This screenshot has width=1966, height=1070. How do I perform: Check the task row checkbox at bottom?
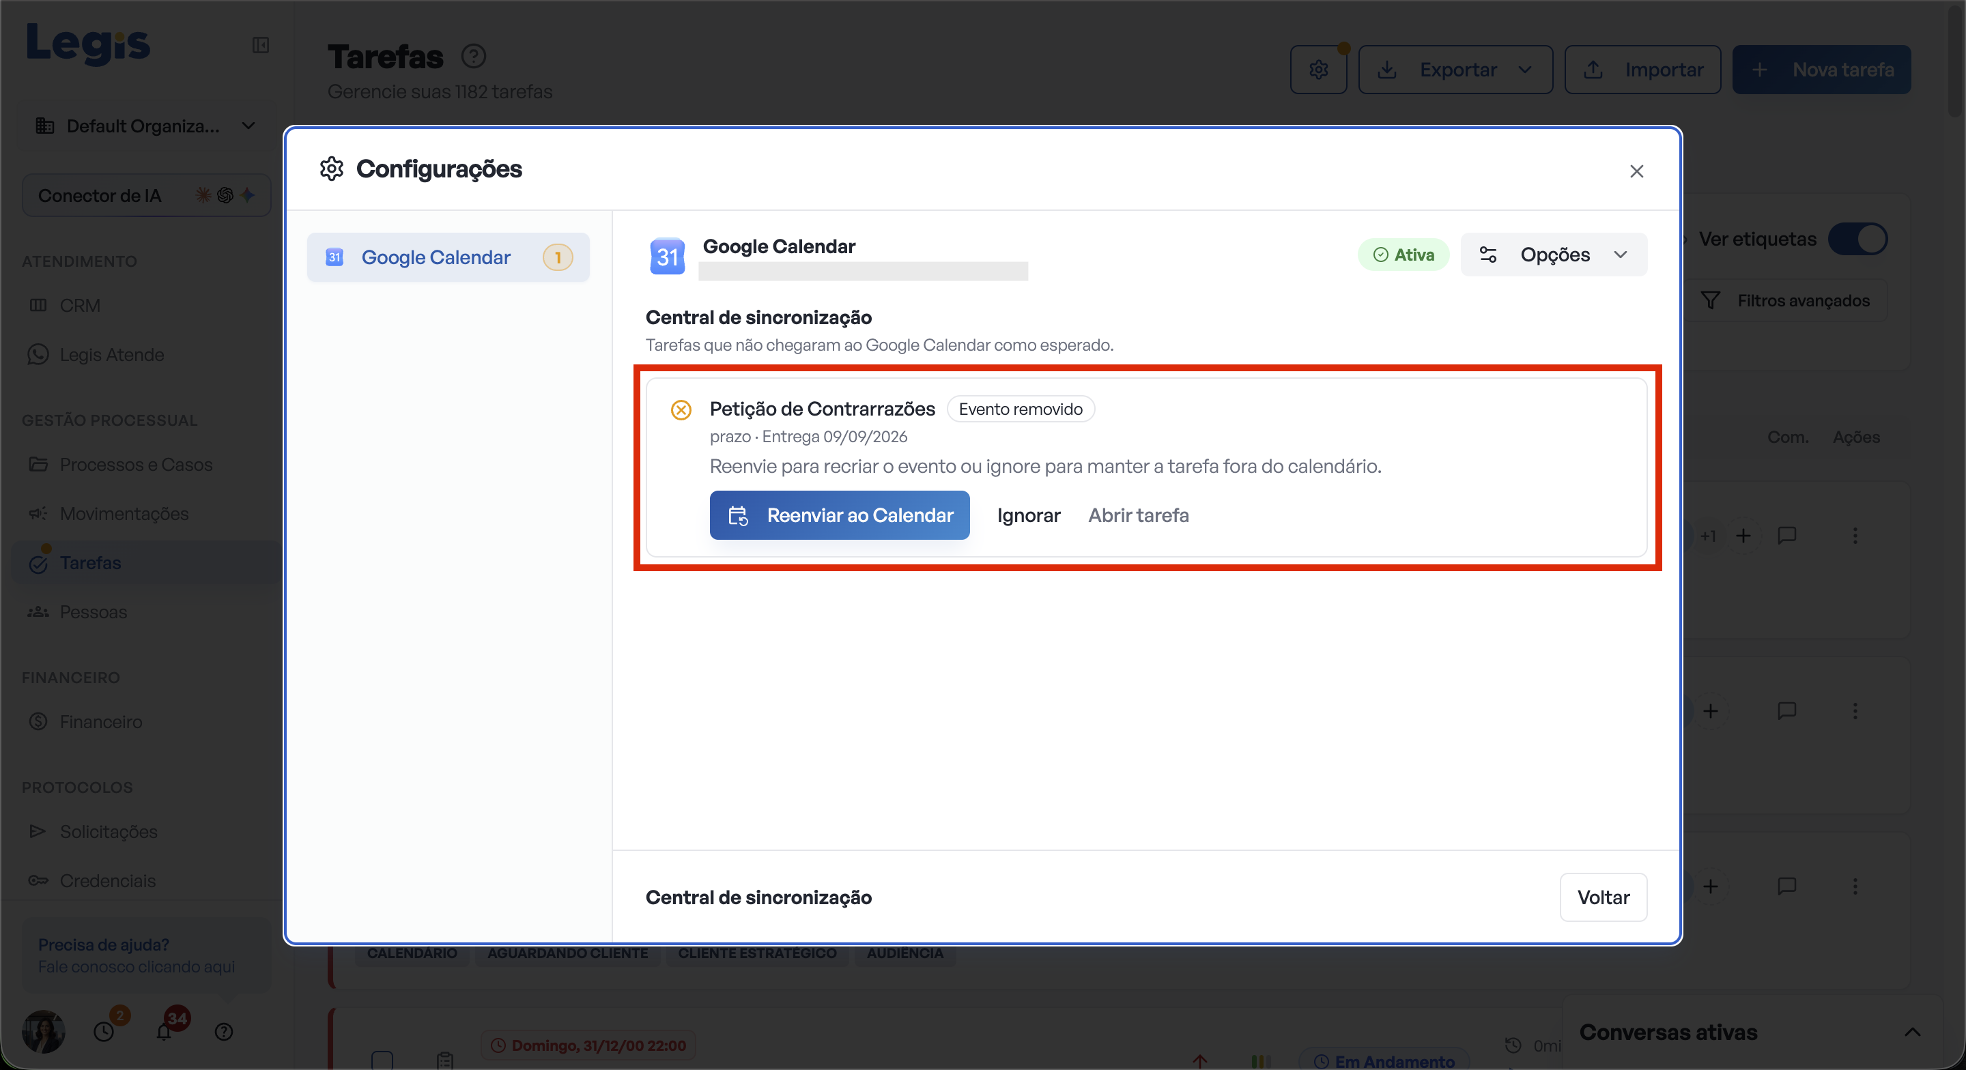(382, 1059)
